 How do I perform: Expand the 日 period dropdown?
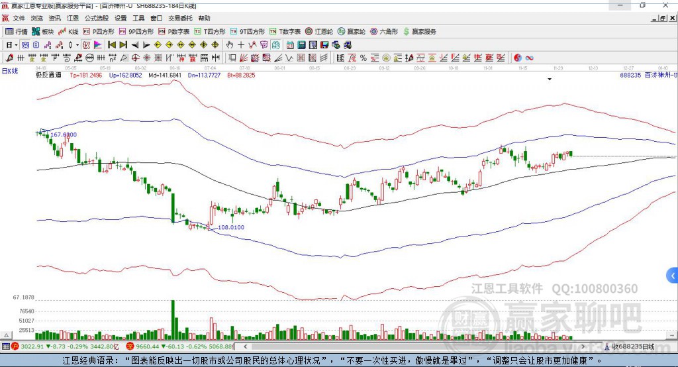click(x=16, y=45)
